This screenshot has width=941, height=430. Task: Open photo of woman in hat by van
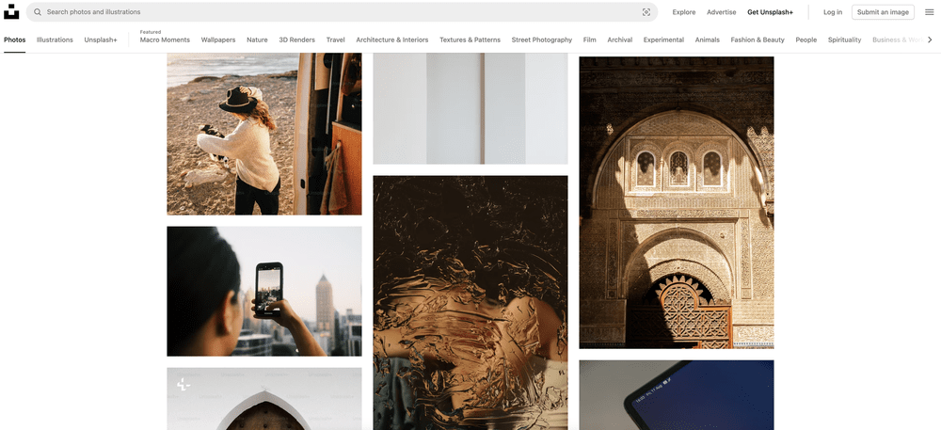[264, 134]
